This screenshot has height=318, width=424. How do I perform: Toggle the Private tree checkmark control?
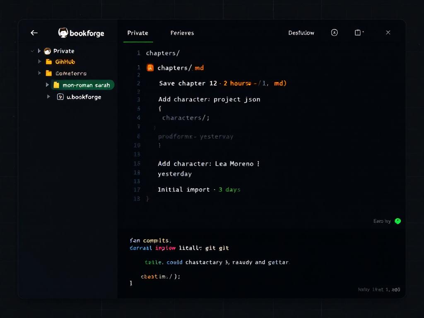point(32,51)
